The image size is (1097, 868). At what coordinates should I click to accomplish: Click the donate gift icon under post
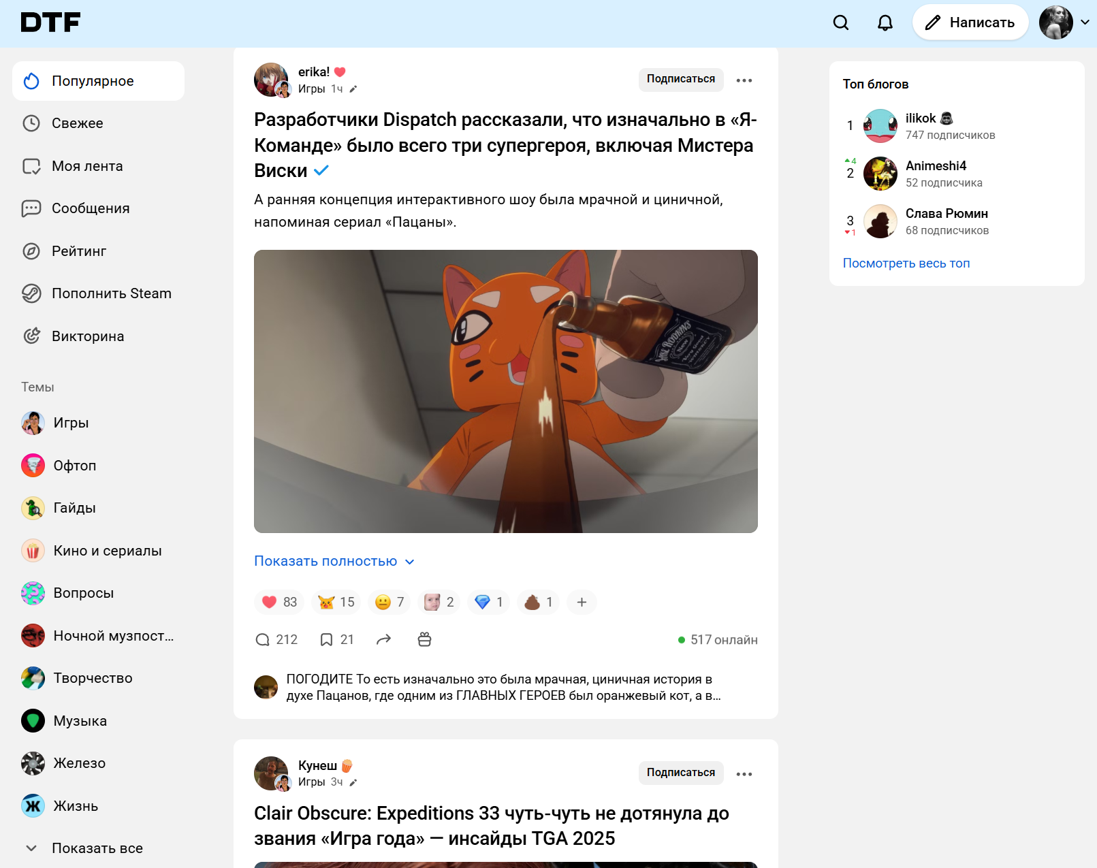424,640
